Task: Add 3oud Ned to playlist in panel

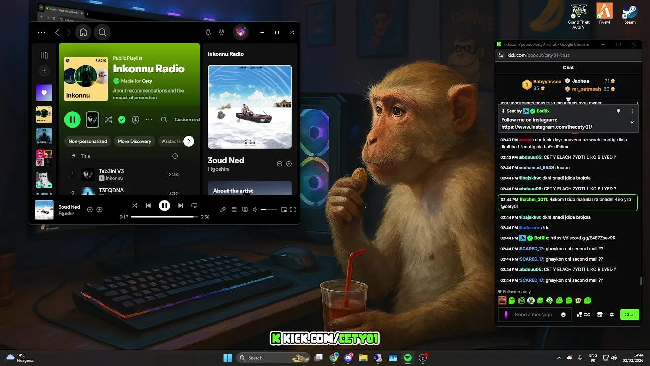Action: point(289,164)
